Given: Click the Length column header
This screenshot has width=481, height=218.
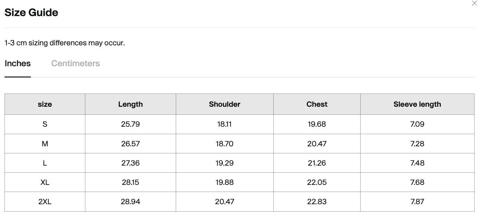Looking at the screenshot, I should [130, 104].
